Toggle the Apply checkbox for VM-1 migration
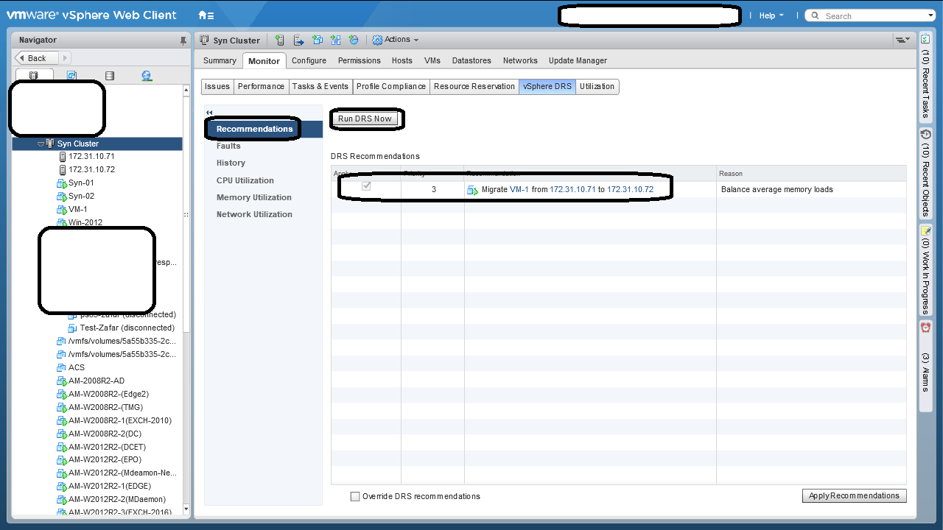943x530 pixels. 366,188
